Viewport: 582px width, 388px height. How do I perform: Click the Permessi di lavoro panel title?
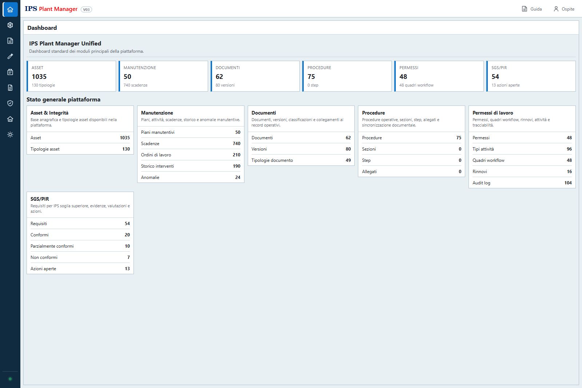pyautogui.click(x=493, y=113)
